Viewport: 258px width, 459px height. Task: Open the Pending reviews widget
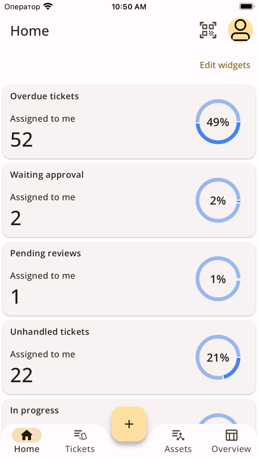pyautogui.click(x=129, y=279)
